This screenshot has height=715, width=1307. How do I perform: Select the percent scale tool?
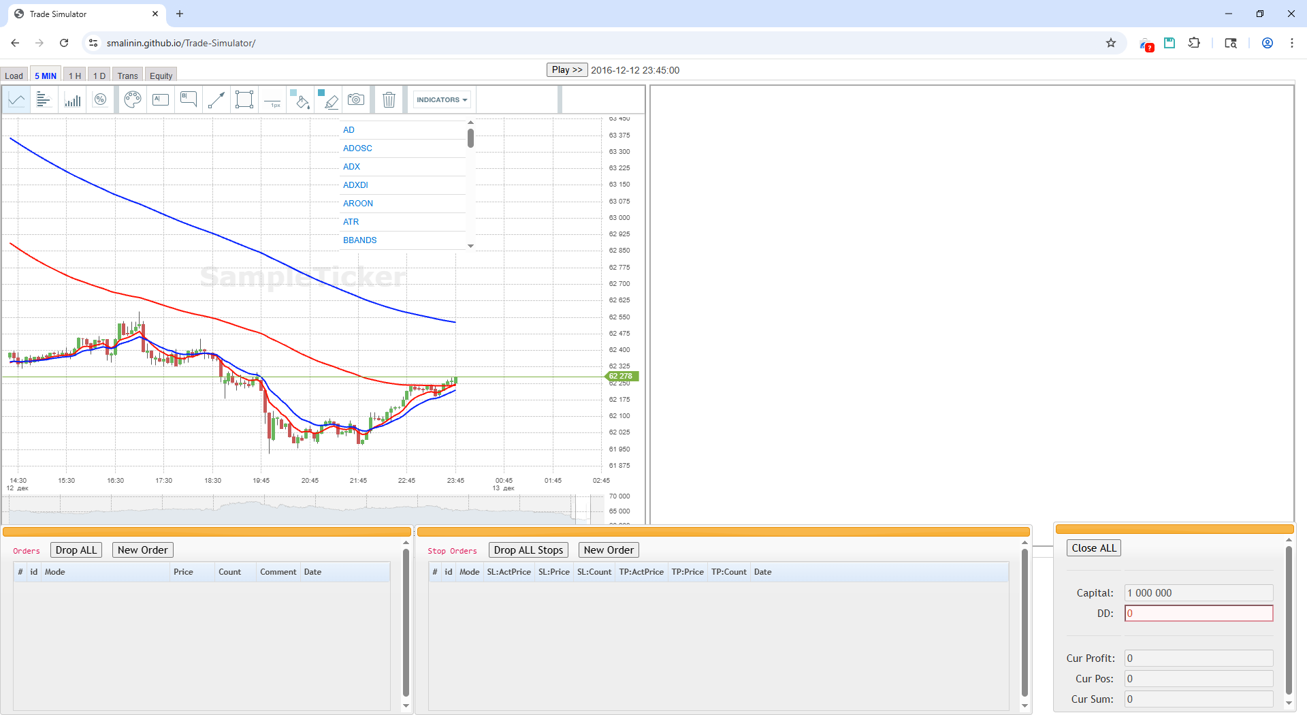[101, 99]
